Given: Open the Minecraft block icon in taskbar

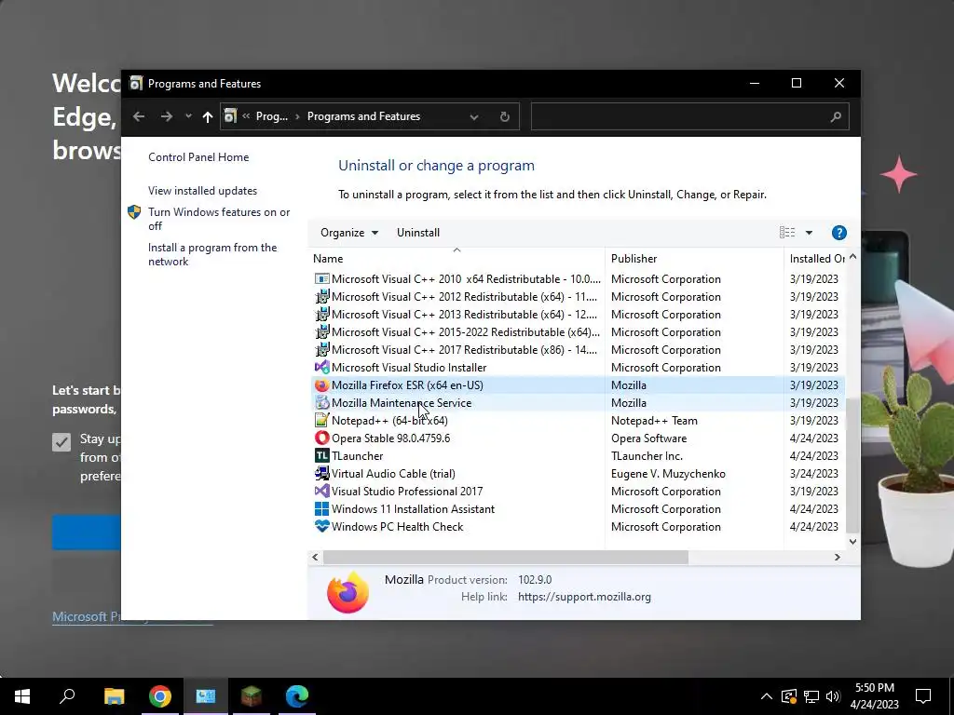Looking at the screenshot, I should coord(252,696).
